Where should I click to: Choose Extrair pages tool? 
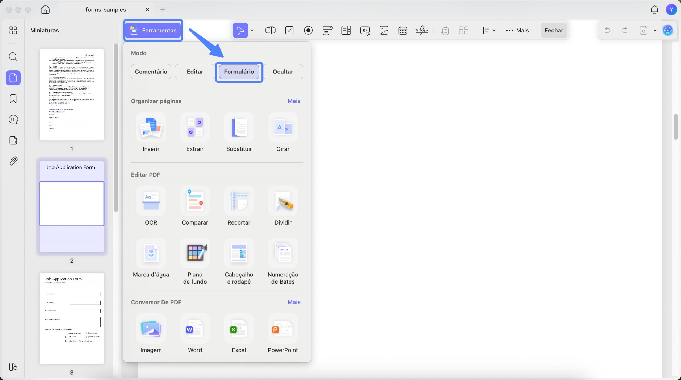(x=195, y=132)
